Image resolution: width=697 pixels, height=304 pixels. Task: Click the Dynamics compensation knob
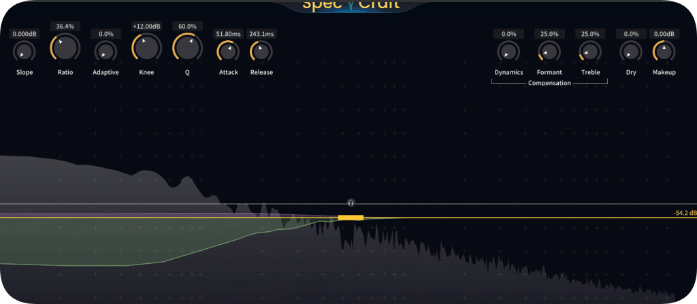pos(508,51)
